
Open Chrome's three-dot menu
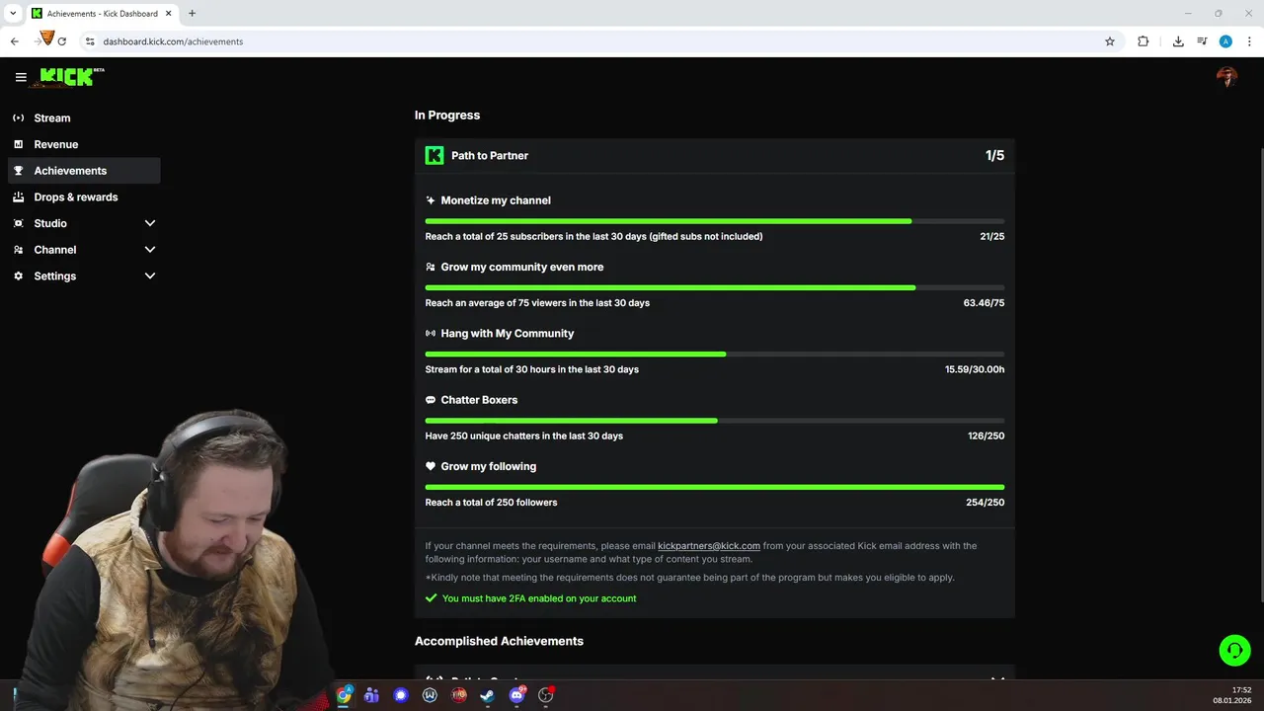click(1249, 41)
